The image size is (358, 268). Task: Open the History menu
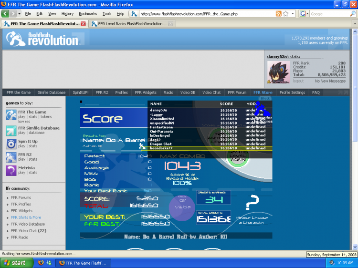point(67,14)
